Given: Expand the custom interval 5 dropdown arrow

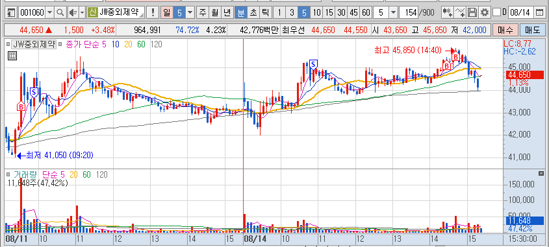Looking at the screenshot, I should click(x=394, y=13).
